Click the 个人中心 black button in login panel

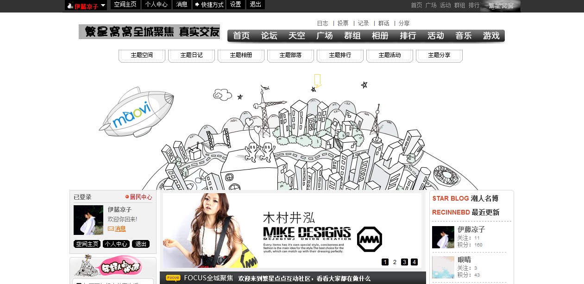click(x=116, y=244)
